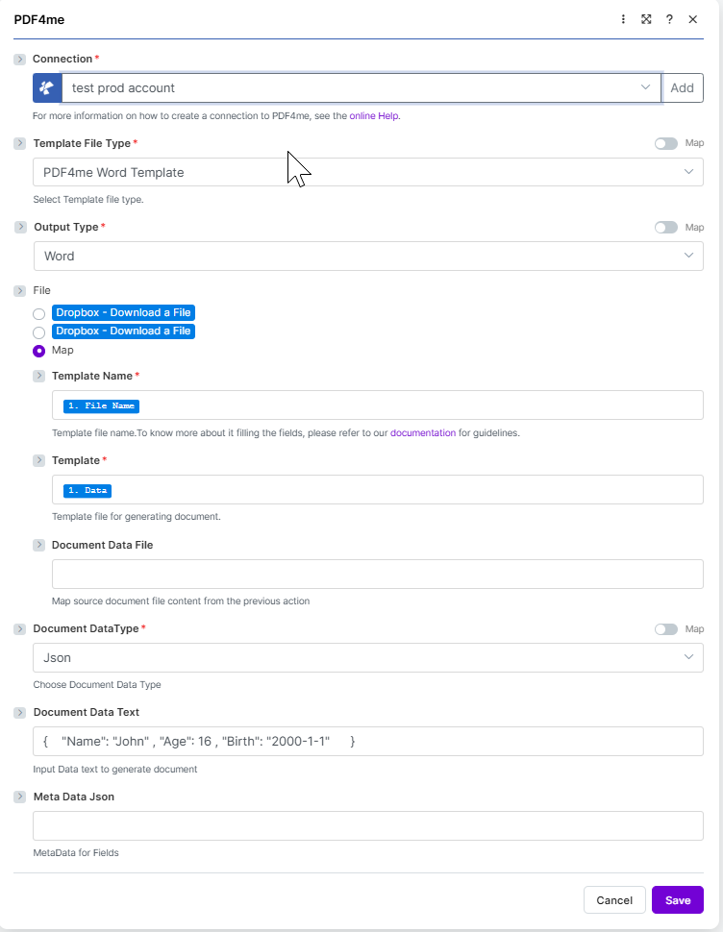The image size is (723, 932).
Task: Open the PDF4me Word Template dropdown
Action: (368, 172)
